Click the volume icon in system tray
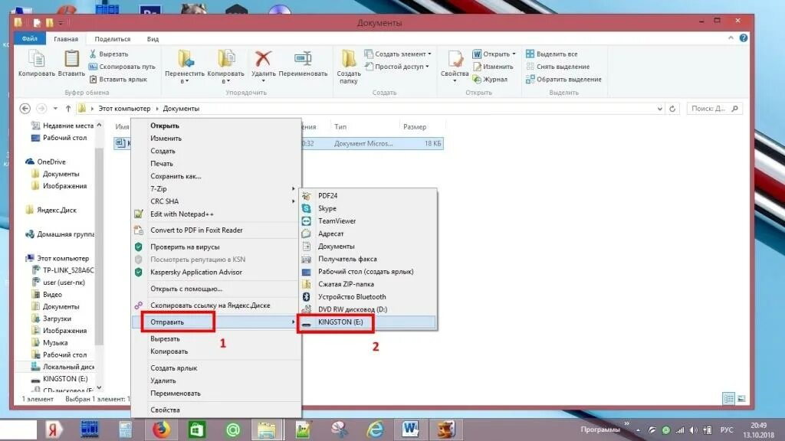 tap(693, 430)
